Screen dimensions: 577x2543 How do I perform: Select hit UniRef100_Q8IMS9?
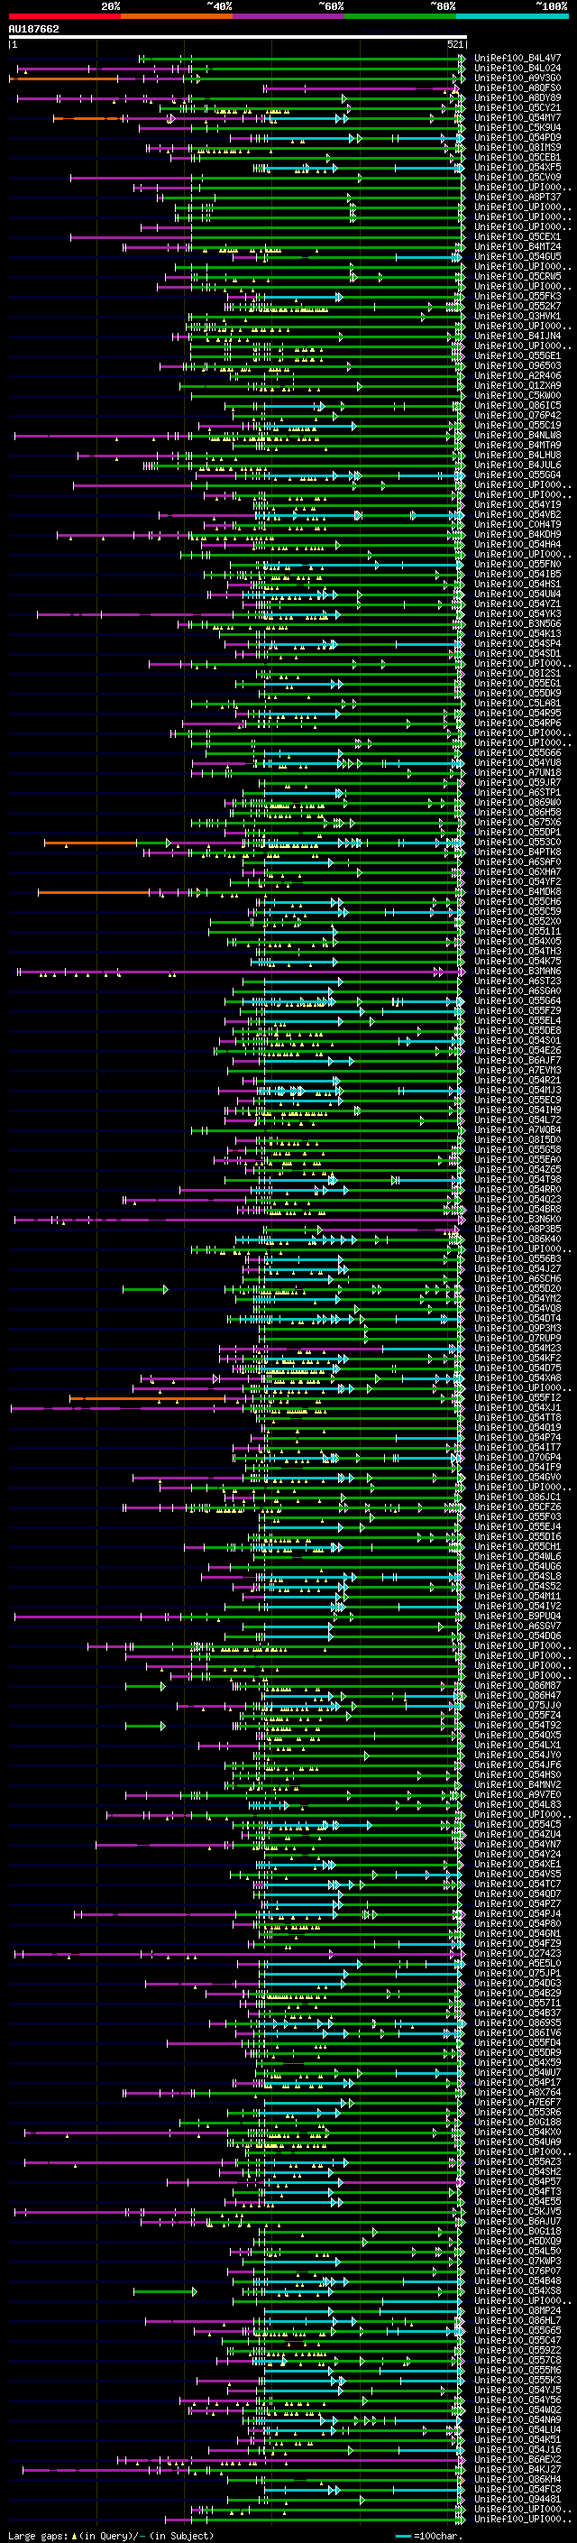(x=517, y=147)
